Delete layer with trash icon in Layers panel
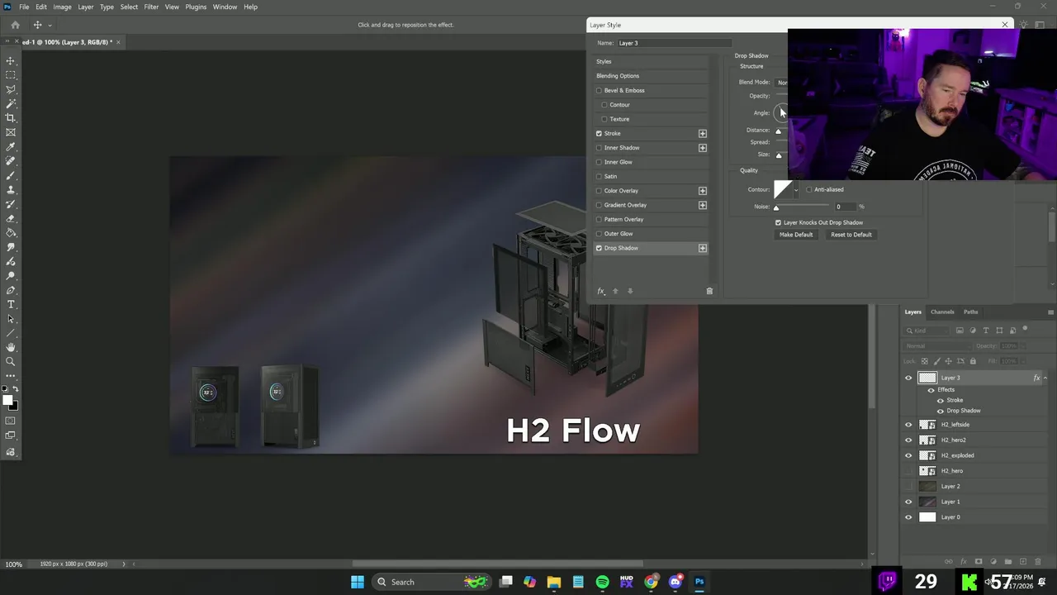This screenshot has height=595, width=1057. (x=1038, y=562)
